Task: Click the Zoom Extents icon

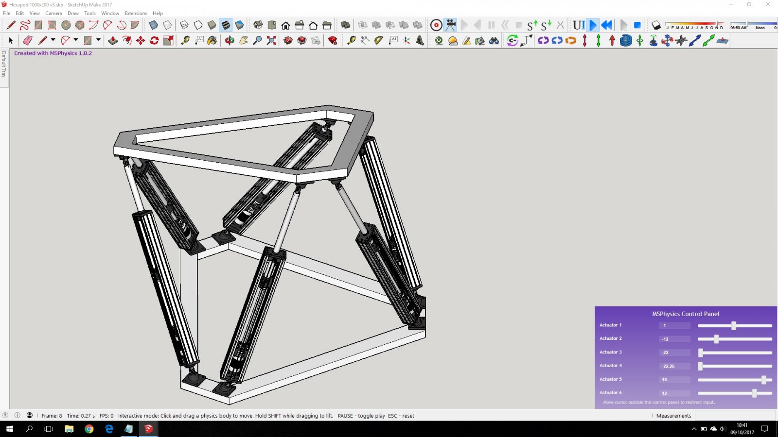Action: point(271,41)
